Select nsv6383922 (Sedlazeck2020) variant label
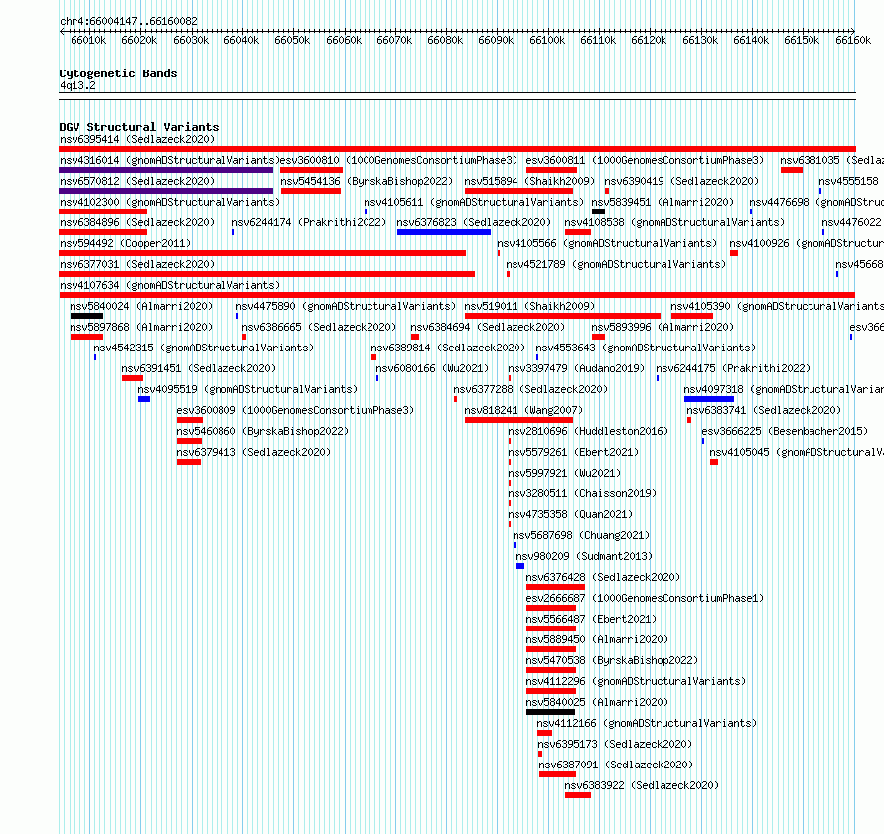This screenshot has height=834, width=884. point(642,785)
